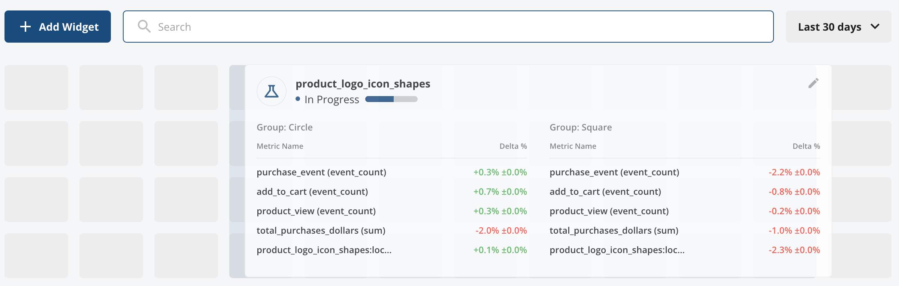Image resolution: width=899 pixels, height=286 pixels.
Task: Click the In Progress status label
Action: [332, 99]
